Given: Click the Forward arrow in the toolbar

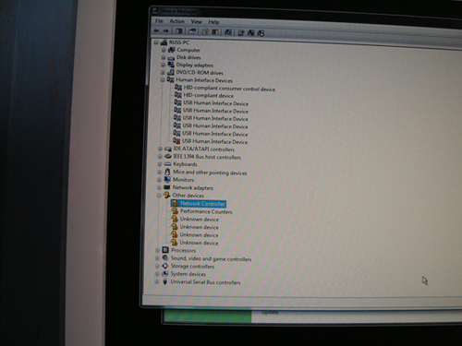Looking at the screenshot, I should [x=165, y=30].
